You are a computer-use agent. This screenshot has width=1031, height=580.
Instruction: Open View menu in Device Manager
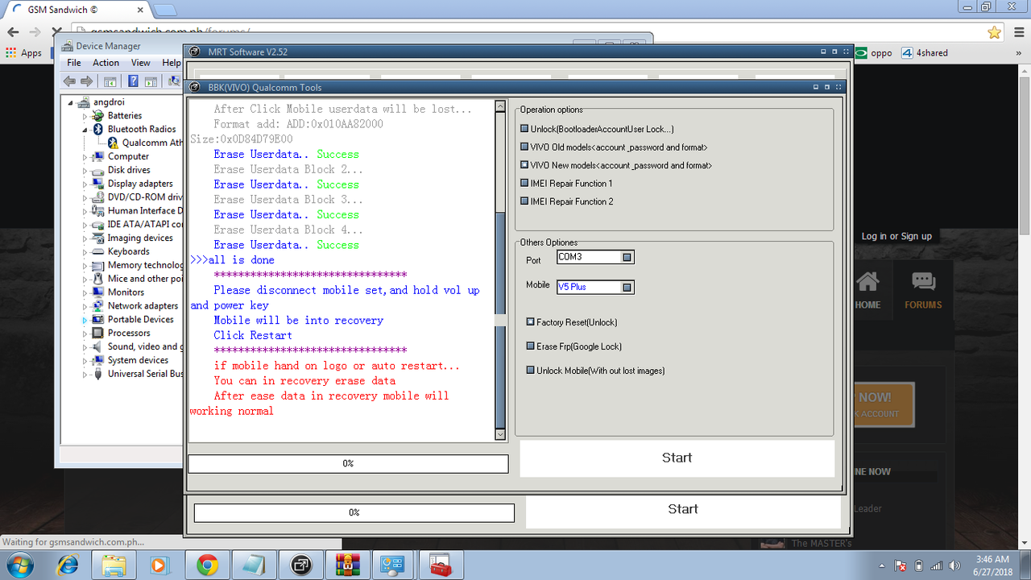(x=141, y=63)
